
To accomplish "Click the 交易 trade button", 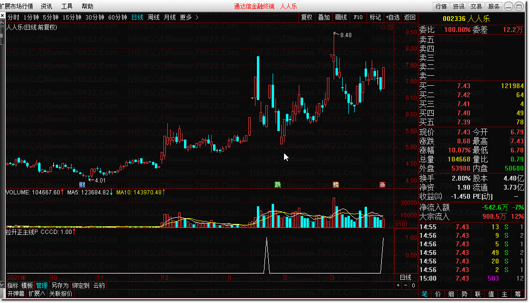I will [476, 6].
